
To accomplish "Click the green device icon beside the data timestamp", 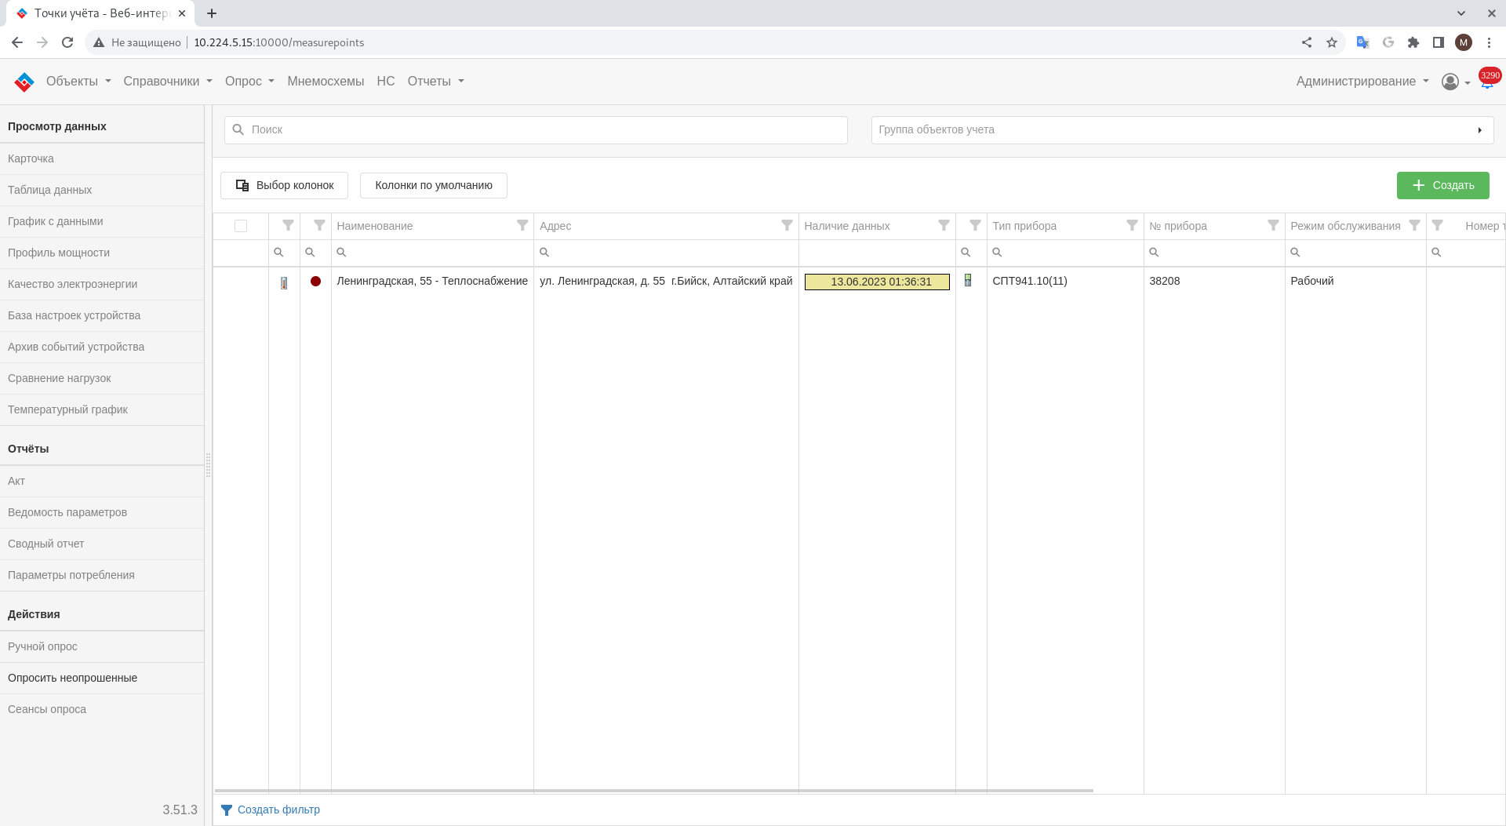I will click(968, 281).
